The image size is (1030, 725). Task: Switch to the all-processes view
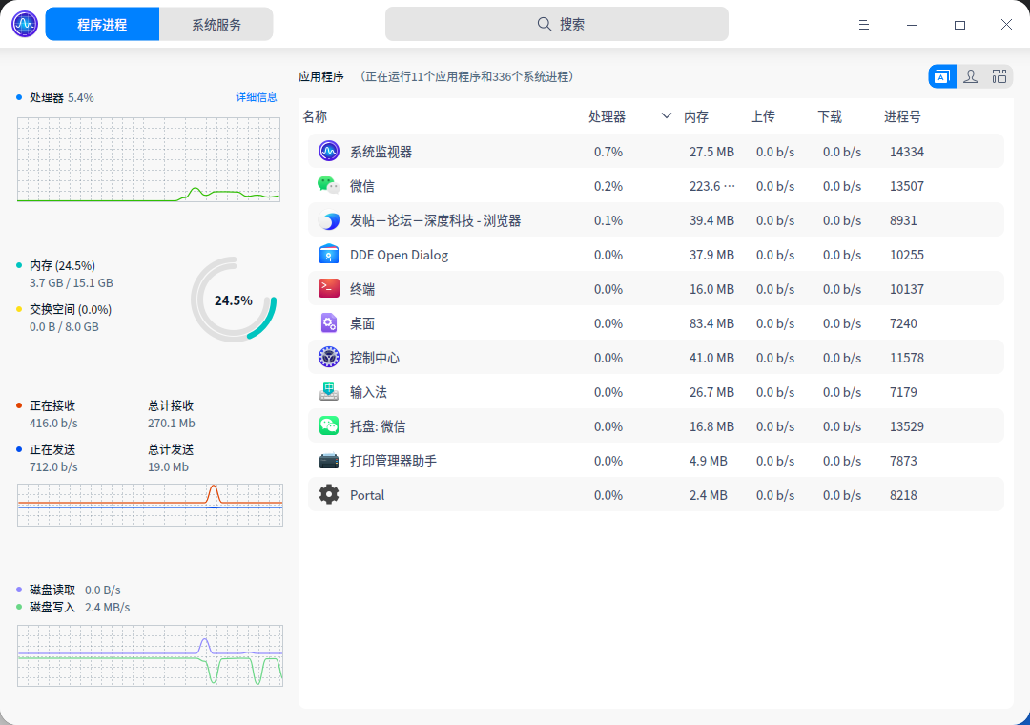tap(999, 75)
